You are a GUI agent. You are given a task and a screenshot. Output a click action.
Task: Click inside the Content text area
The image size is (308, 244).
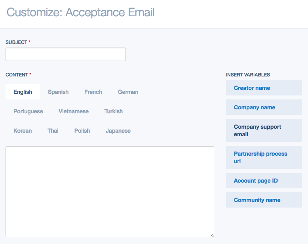coord(110,192)
